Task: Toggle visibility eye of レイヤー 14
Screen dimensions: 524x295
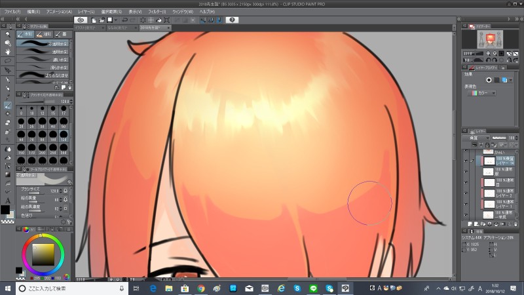Action: (466, 161)
